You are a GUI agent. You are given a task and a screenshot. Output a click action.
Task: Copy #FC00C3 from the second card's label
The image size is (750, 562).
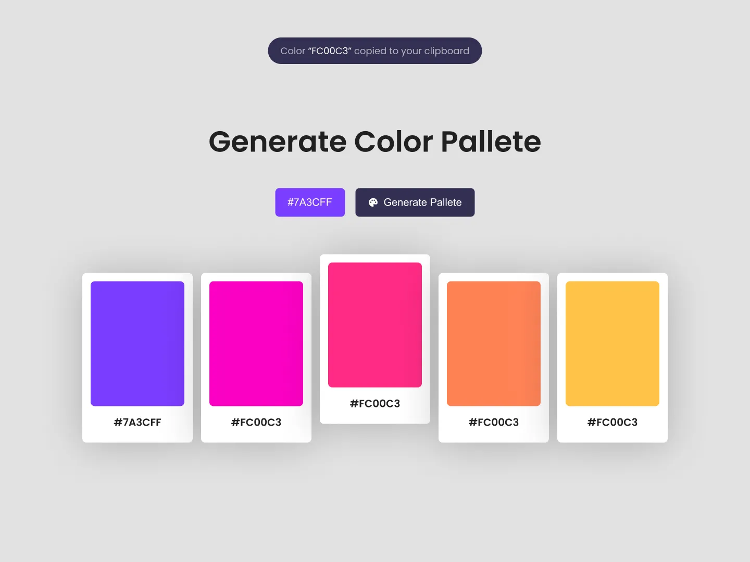pyautogui.click(x=256, y=422)
